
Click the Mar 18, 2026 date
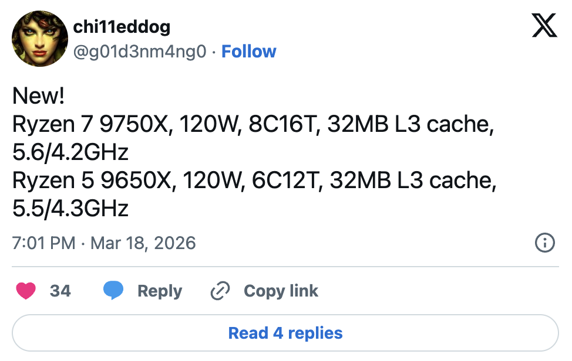tap(142, 243)
